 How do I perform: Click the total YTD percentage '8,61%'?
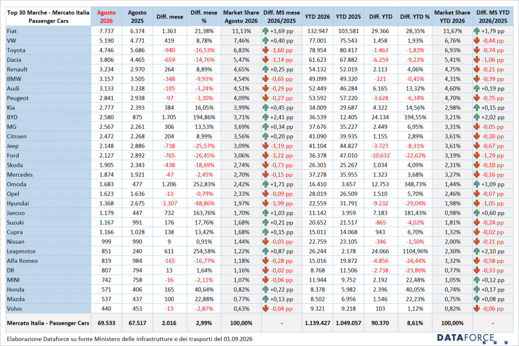click(415, 323)
